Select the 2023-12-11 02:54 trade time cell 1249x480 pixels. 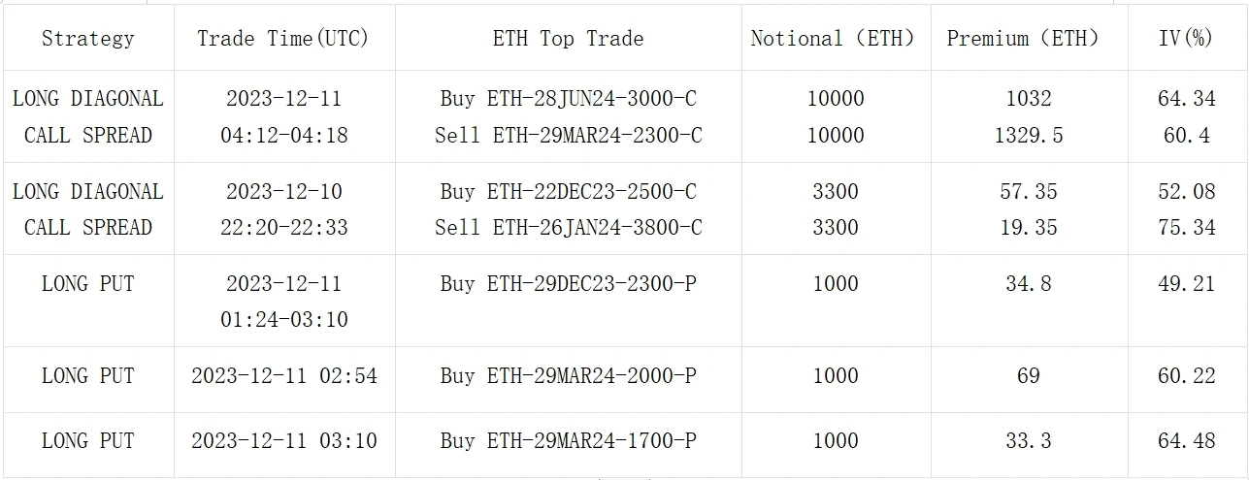click(283, 375)
